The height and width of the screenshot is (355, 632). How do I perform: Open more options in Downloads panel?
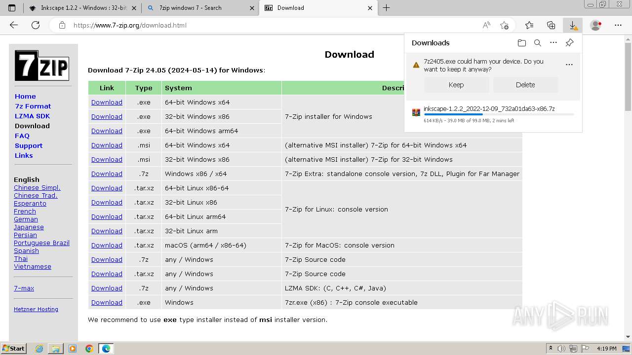(x=553, y=43)
